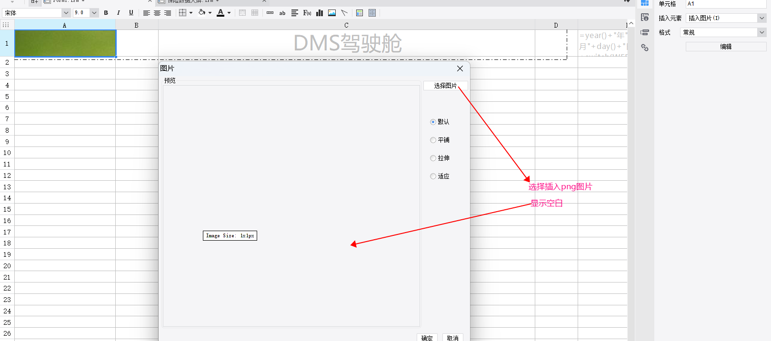Click the select-all grid corner

(x=7, y=25)
